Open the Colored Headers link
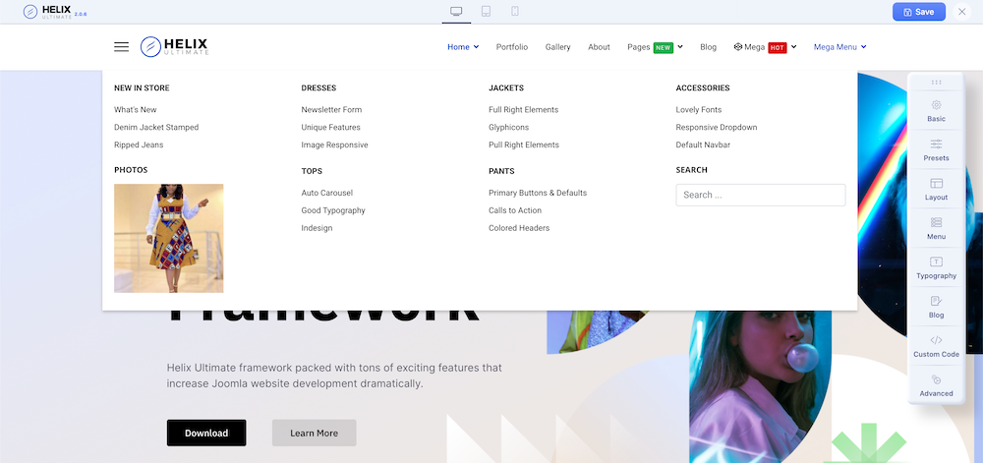The width and height of the screenshot is (983, 463). pyautogui.click(x=519, y=228)
